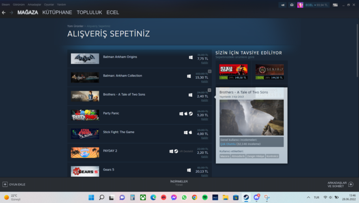Click the ECEL profile avatar
359x203 pixels.
pos(300,5)
